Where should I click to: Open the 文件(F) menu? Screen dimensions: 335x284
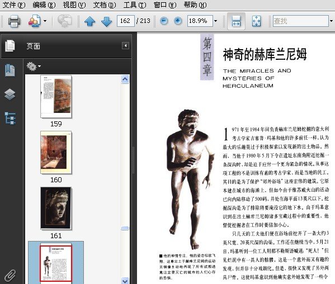(x=14, y=4)
